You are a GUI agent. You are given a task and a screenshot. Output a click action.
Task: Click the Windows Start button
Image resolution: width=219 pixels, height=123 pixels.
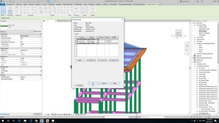click(3, 121)
